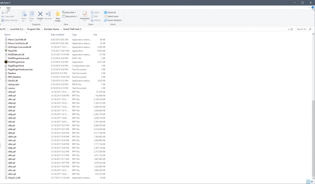Select NvPmApi.Core.win64.dll

(20, 47)
